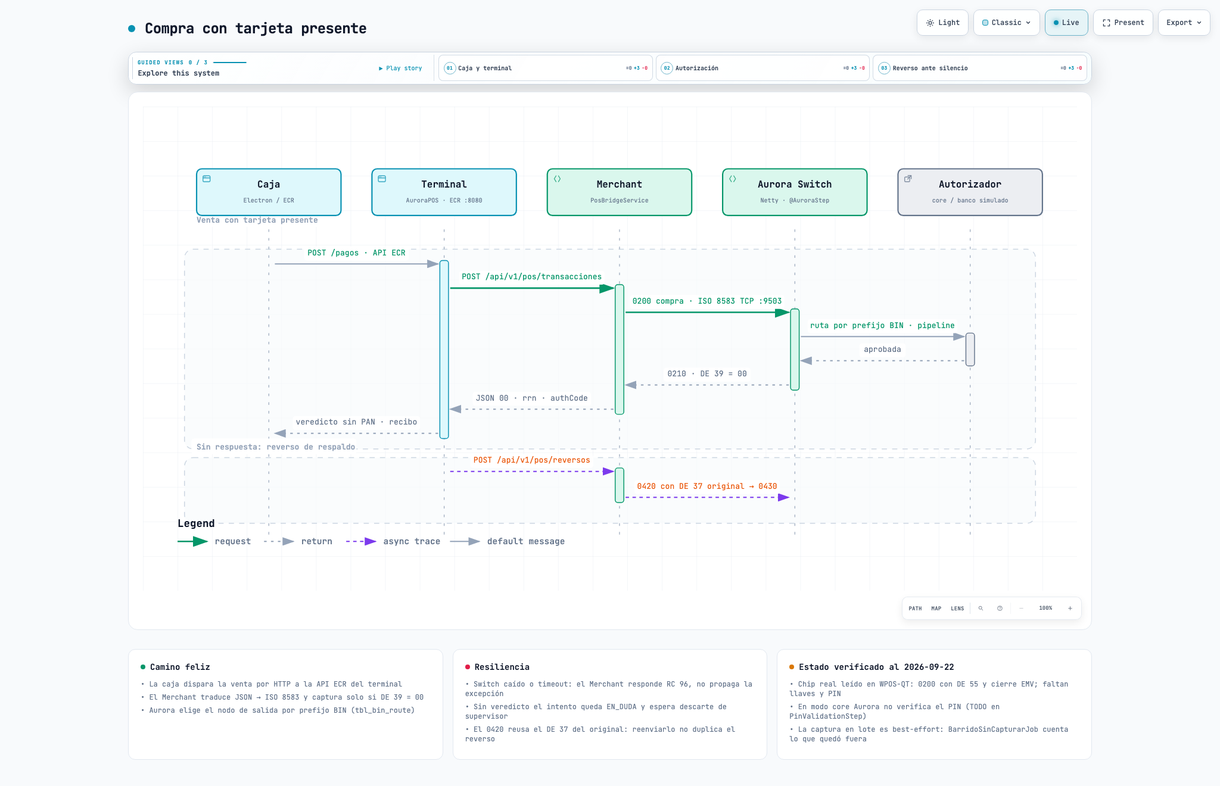Click the '0210 · DE 39 = 00' label
Image resolution: width=1220 pixels, height=786 pixels.
(x=707, y=373)
